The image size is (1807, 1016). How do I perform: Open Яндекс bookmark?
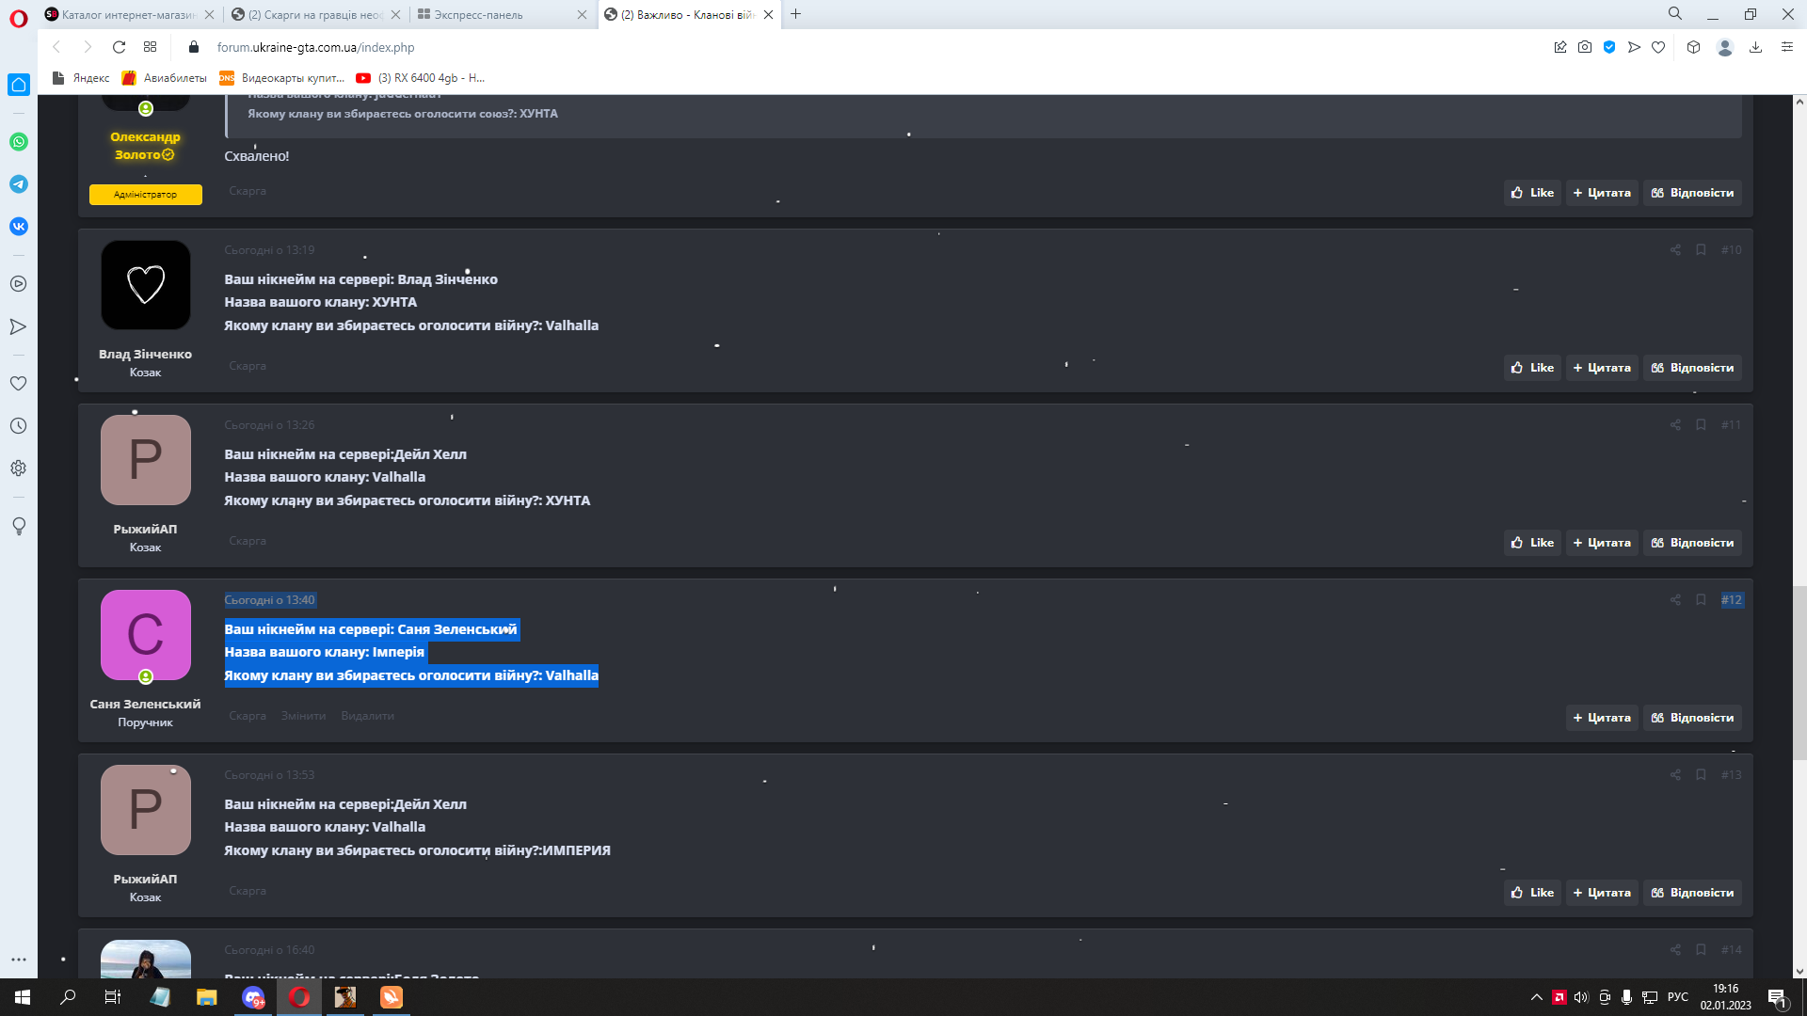pyautogui.click(x=81, y=78)
